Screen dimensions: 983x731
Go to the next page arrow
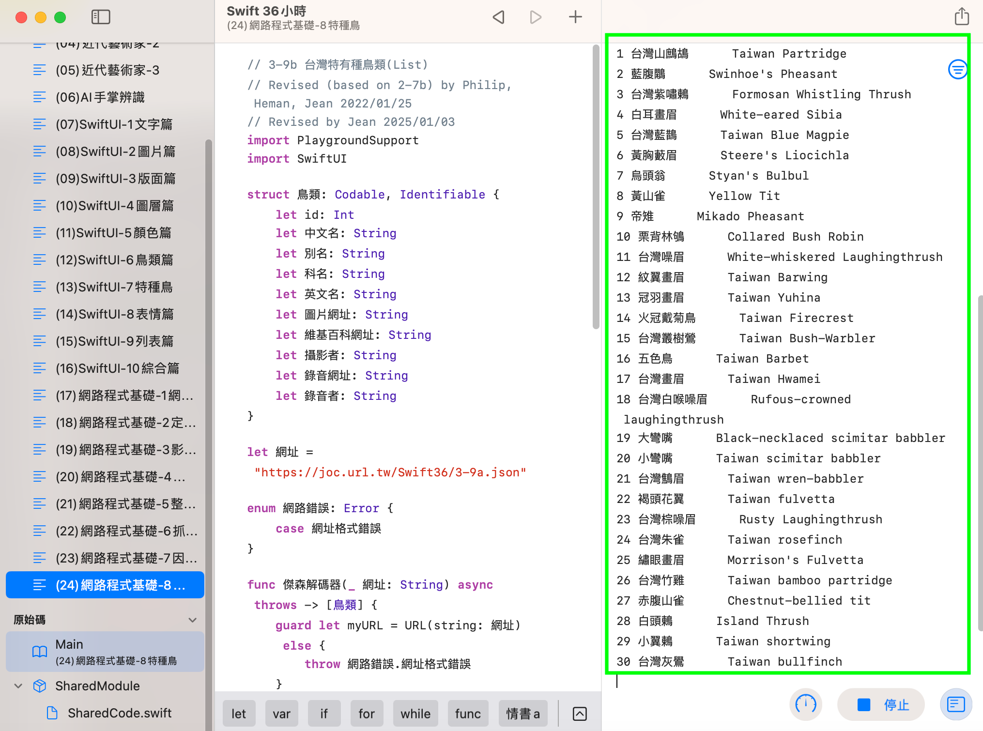(x=536, y=17)
